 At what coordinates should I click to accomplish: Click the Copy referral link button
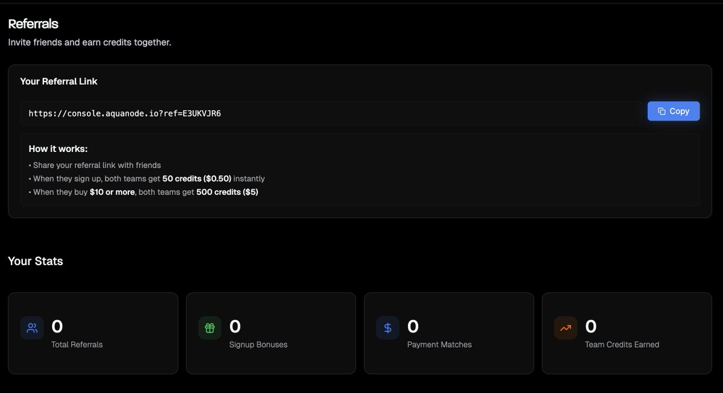coord(673,111)
